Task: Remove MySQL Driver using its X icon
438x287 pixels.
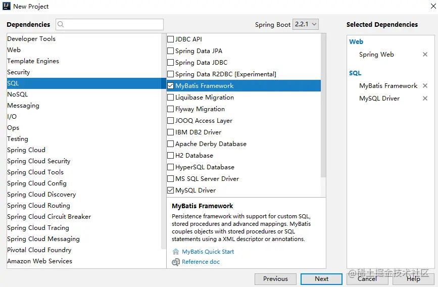Action: coord(425,99)
